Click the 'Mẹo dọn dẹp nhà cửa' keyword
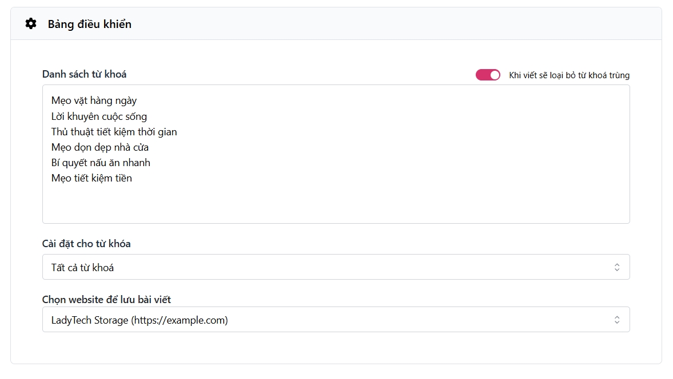The height and width of the screenshot is (379, 673). point(99,147)
